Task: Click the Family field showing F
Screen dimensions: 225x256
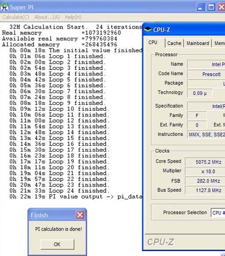Action: [x=197, y=115]
